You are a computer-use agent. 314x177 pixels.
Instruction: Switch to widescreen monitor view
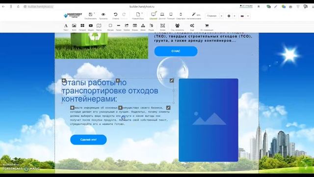click(x=154, y=14)
